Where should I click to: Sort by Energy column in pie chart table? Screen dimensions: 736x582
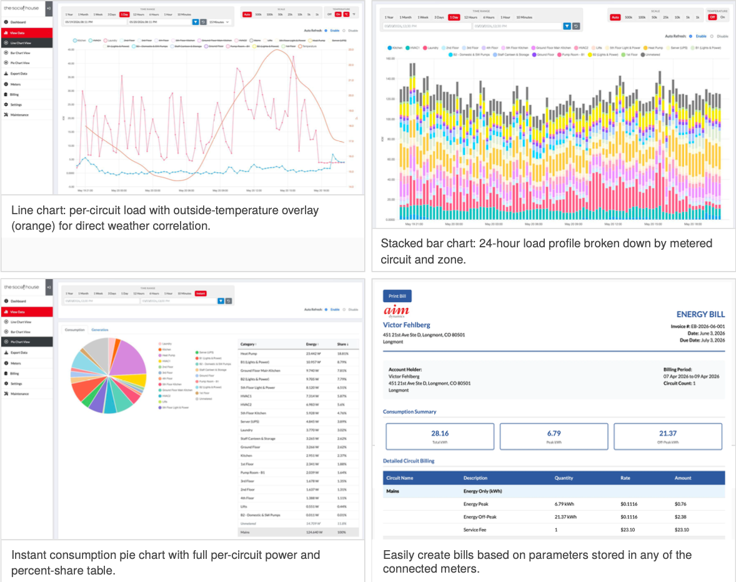(x=312, y=344)
